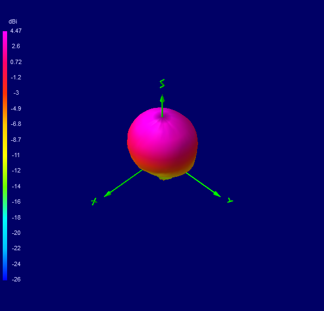Click the gain color scale bar
Image resolution: width=324 pixels, height=311 pixels.
click(5, 155)
